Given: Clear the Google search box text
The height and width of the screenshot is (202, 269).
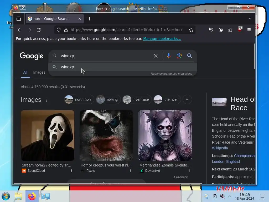Looking at the screenshot, I should coord(156,56).
